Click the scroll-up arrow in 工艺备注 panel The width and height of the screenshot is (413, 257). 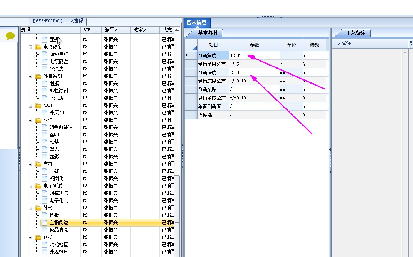405,52
